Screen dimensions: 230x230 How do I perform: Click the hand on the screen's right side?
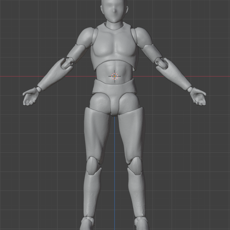[x=198, y=97]
